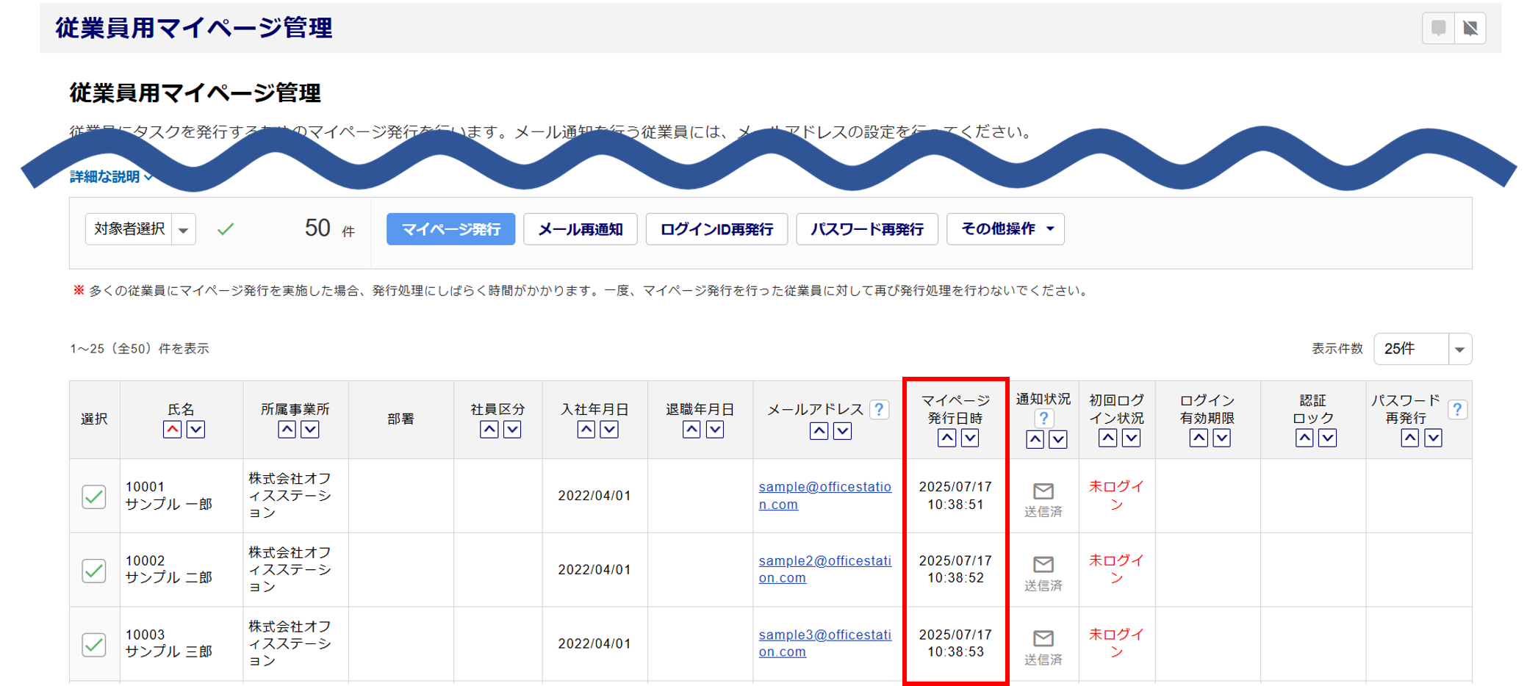The image size is (1527, 686).
Task: Sort メールアドレス column ascending
Action: [819, 431]
